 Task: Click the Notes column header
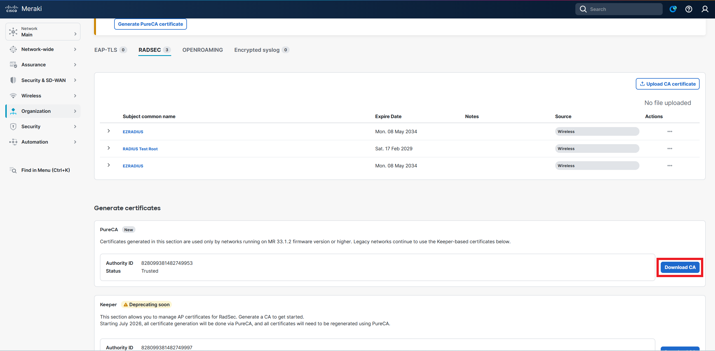[472, 116]
